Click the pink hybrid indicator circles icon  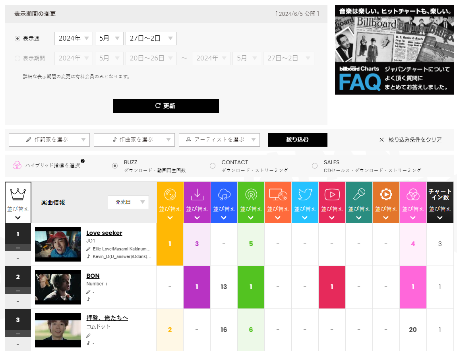pos(17,165)
